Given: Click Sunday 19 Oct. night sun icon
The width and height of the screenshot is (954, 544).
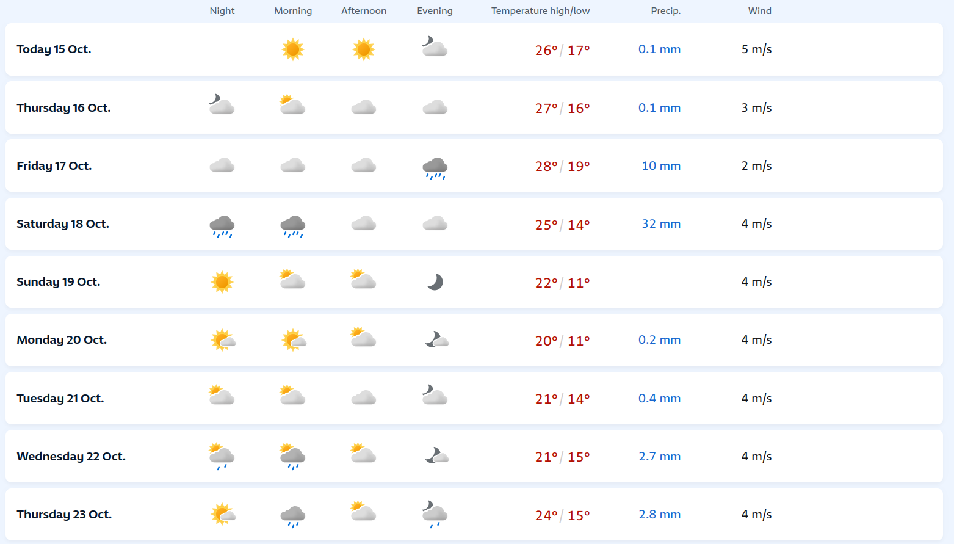Looking at the screenshot, I should (x=222, y=282).
